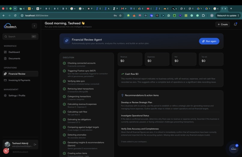Click Taoheed Adeniji's profile avatar

(7, 144)
